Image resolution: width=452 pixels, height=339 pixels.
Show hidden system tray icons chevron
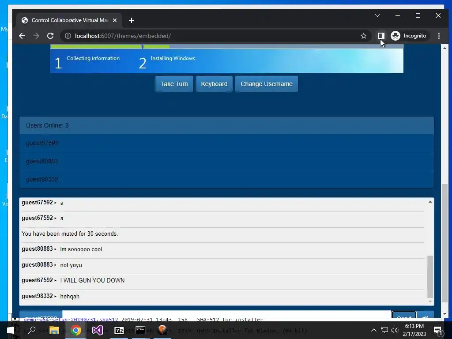[x=373, y=330]
